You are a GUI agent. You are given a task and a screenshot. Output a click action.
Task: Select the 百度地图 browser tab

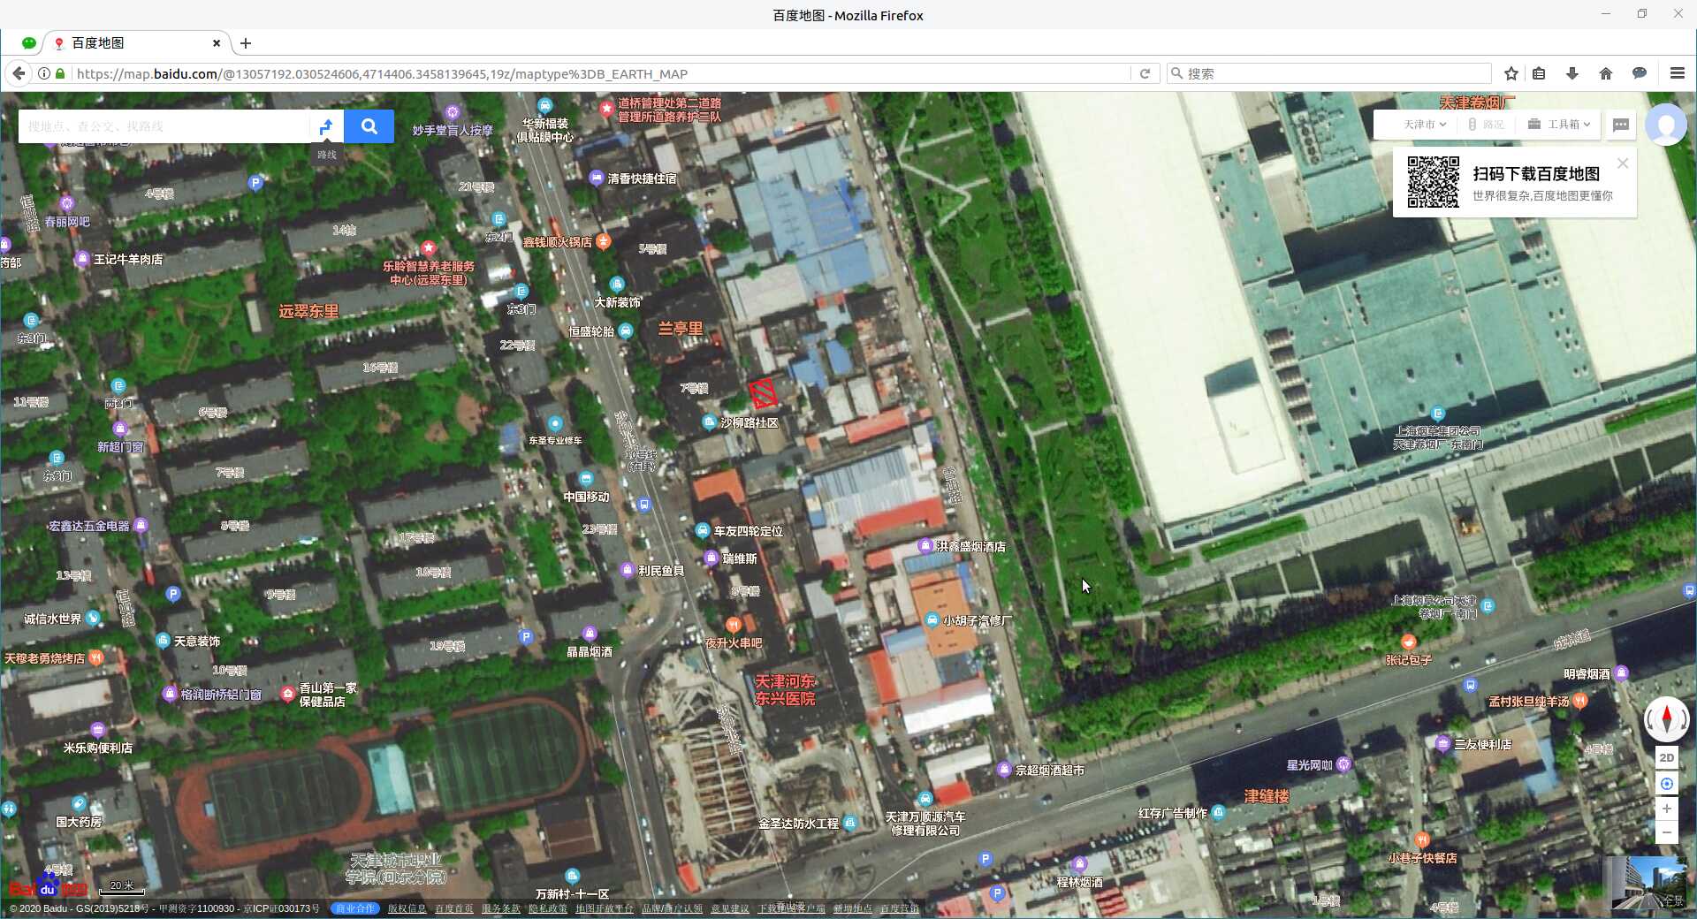[x=133, y=43]
